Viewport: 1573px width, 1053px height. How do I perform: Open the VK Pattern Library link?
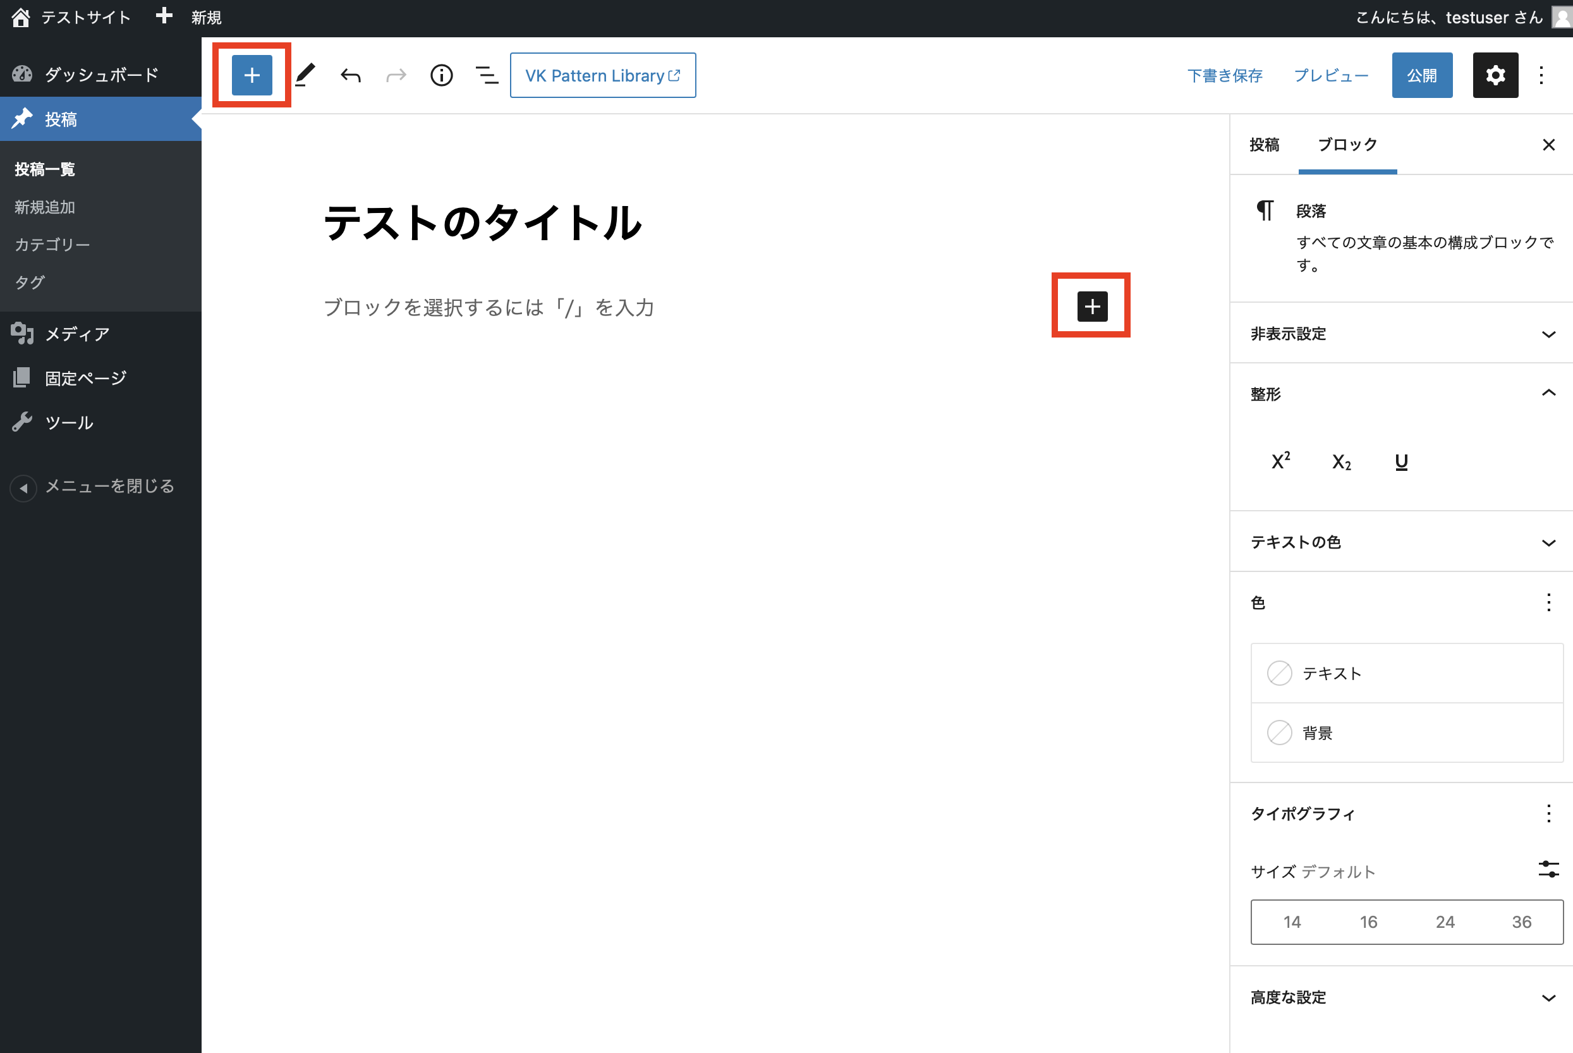(602, 75)
